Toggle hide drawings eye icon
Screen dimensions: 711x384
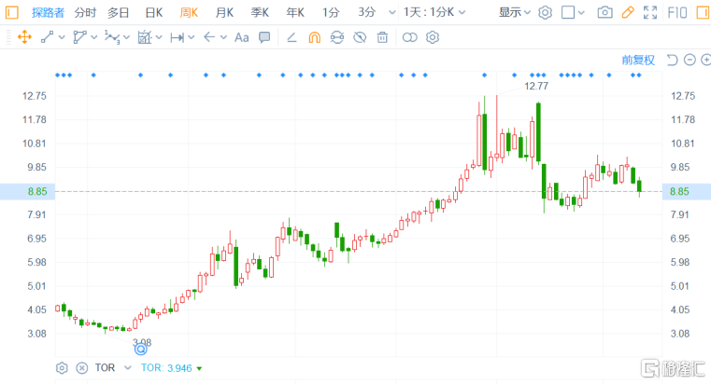[360, 37]
